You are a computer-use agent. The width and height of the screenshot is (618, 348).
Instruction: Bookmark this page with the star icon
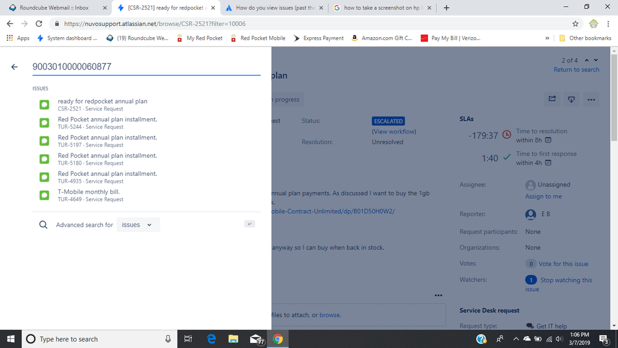click(x=575, y=24)
